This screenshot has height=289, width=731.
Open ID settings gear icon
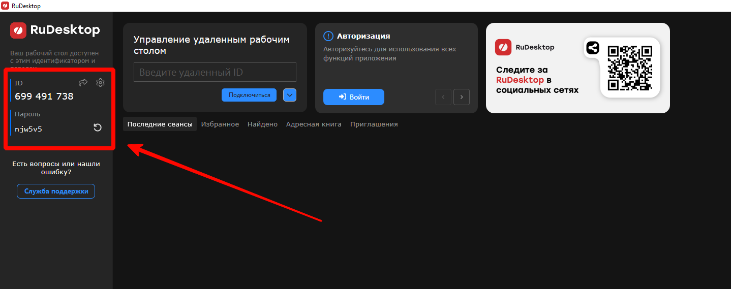(100, 82)
